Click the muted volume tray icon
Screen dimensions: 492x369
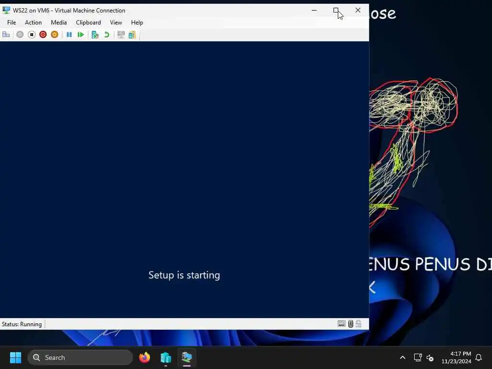click(x=430, y=357)
